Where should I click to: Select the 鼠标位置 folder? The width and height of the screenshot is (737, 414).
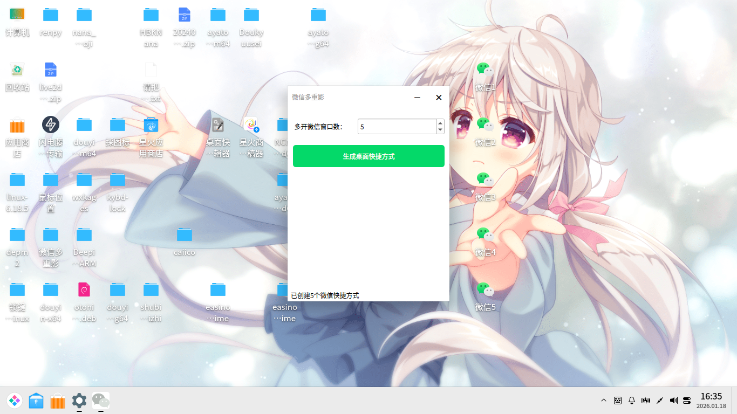pos(51,192)
